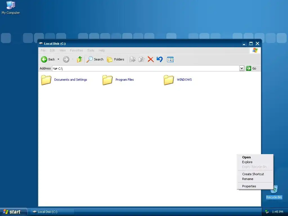Open the Edit menu

tap(52, 50)
